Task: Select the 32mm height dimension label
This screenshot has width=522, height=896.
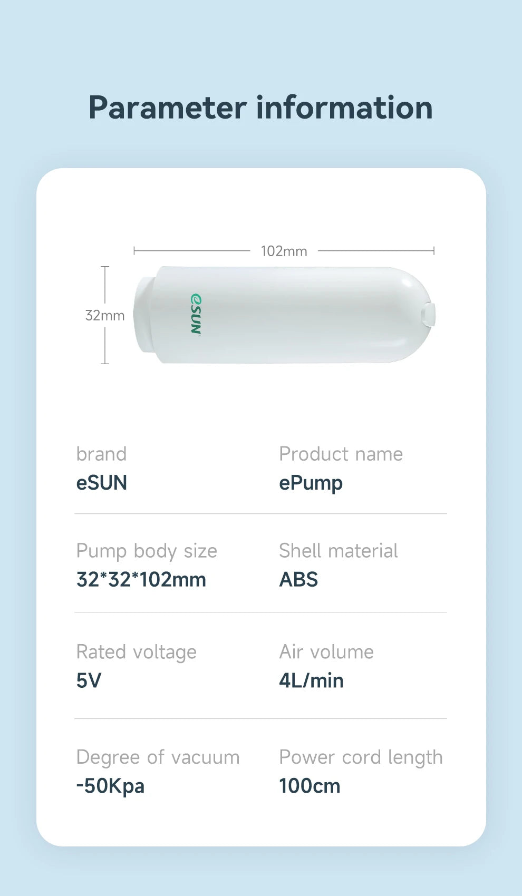Action: tap(105, 316)
